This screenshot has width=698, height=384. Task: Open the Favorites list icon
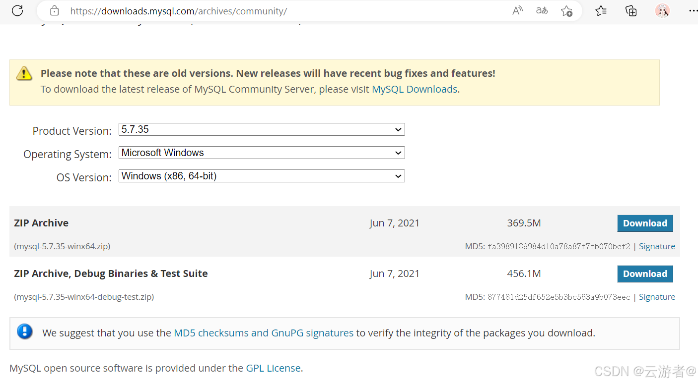tap(601, 10)
